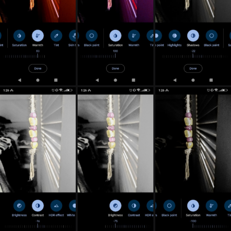Open Skin tone tool in the Warmth 83 screen
Image resolution: width=231 pixels, height=231 pixels.
point(73,36)
